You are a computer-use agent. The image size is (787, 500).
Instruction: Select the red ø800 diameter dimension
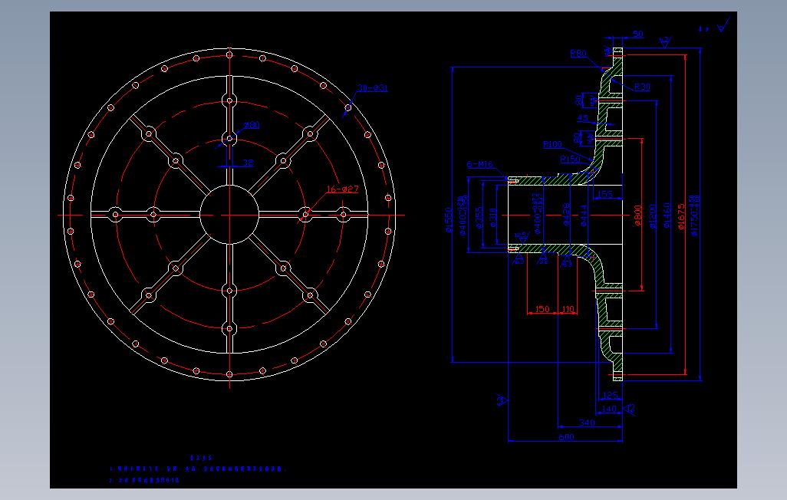pyautogui.click(x=637, y=215)
